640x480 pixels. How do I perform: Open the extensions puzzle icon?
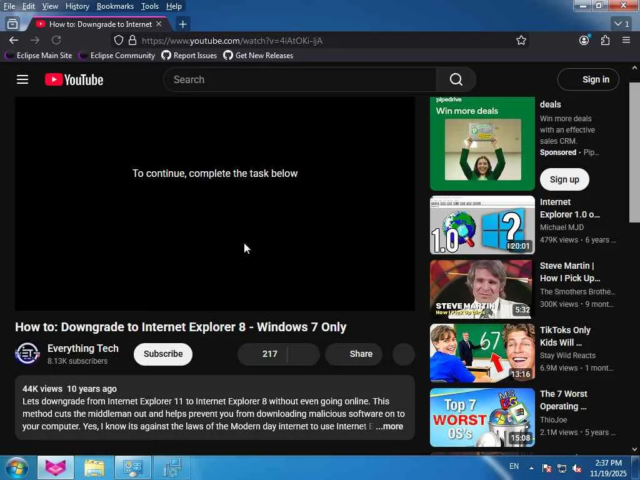point(605,40)
